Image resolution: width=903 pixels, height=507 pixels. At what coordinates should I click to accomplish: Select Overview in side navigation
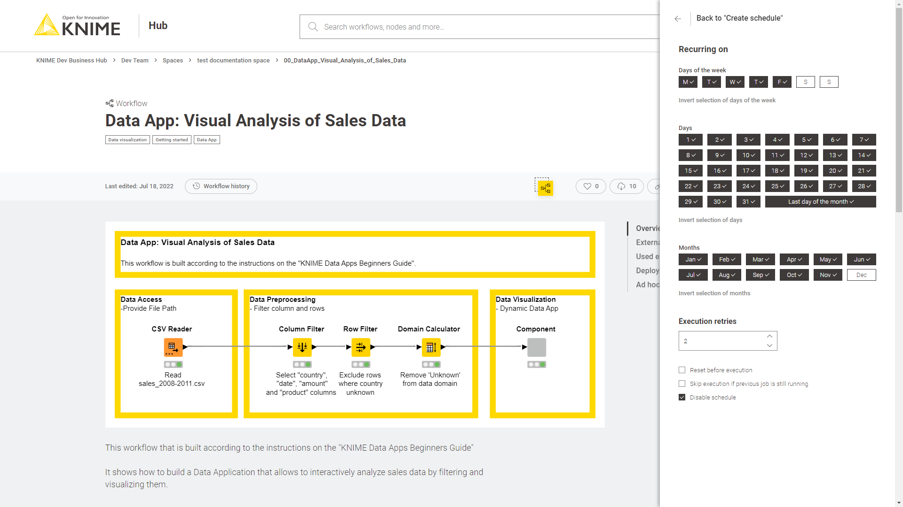(x=648, y=228)
